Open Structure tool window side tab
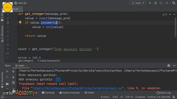 2,34
